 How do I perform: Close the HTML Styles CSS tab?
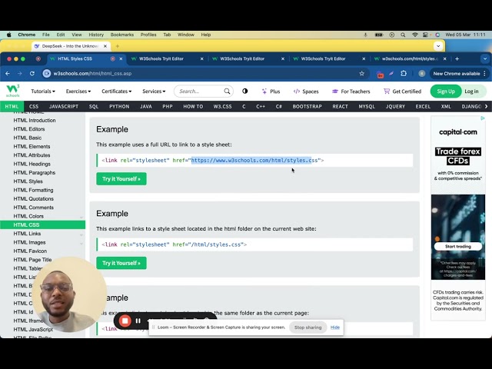click(x=121, y=58)
